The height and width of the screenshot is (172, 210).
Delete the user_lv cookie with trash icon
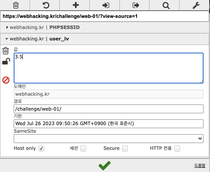[x=6, y=51]
